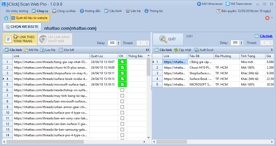This screenshot has height=146, width=276.
Task: Select link da-ban-samsung-gala row
Action: [51, 130]
